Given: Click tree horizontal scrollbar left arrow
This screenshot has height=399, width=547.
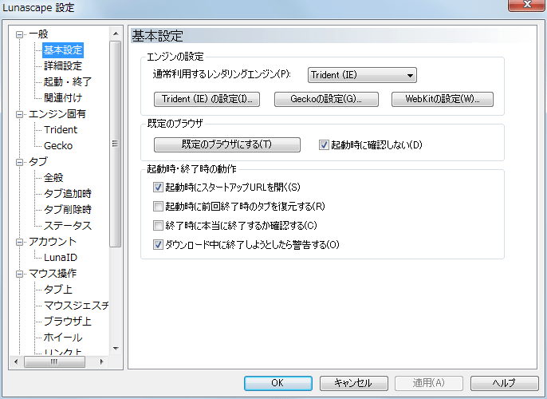Looking at the screenshot, I should (16, 362).
